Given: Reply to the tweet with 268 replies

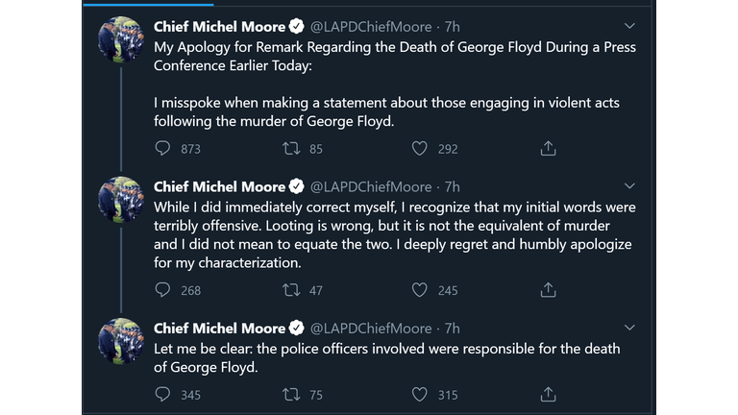Looking at the screenshot, I should (162, 290).
